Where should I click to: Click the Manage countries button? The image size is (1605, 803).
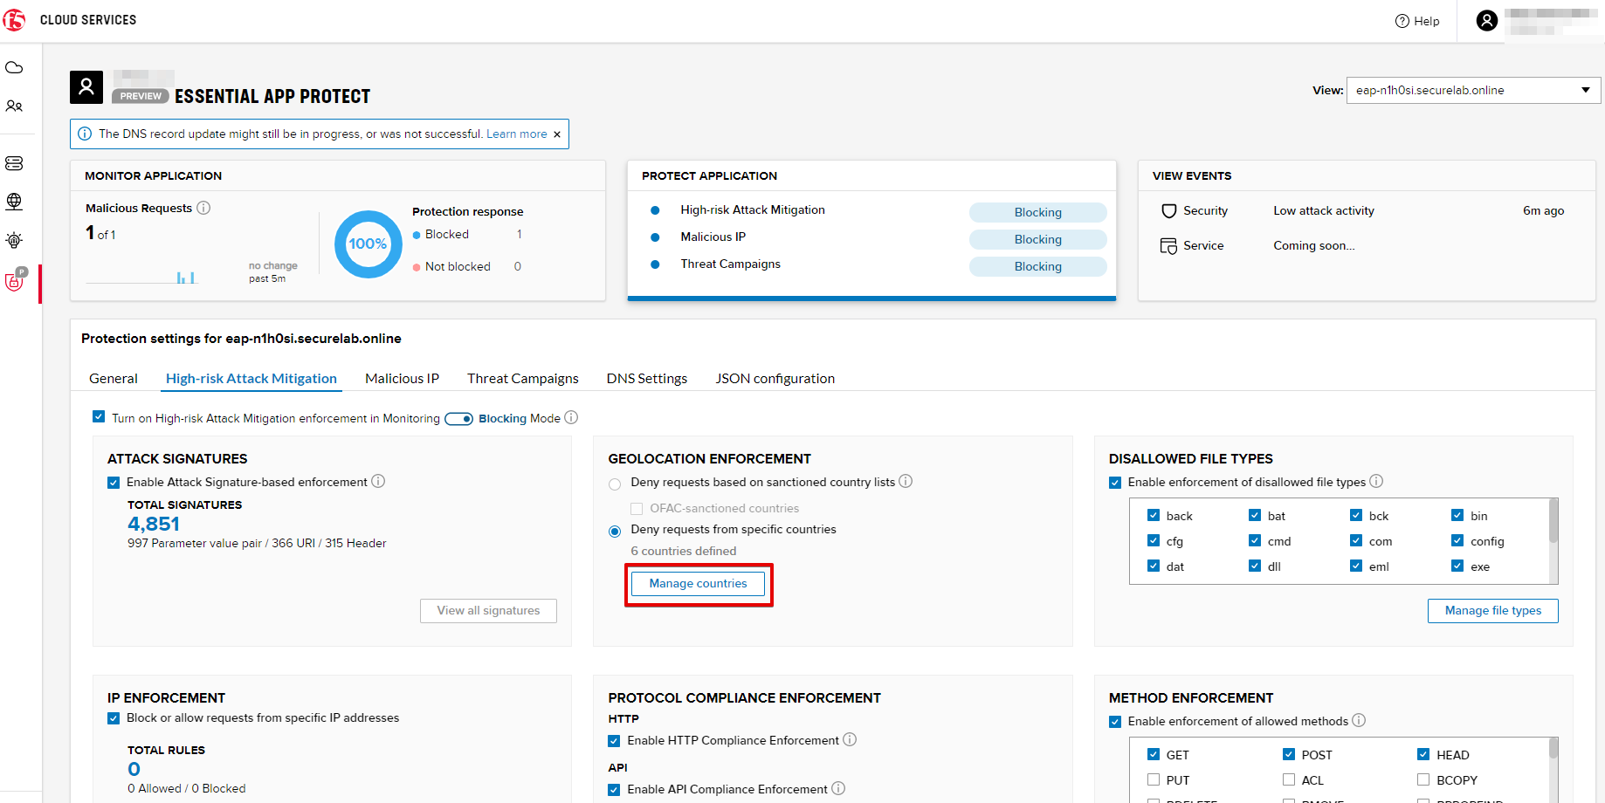699,583
